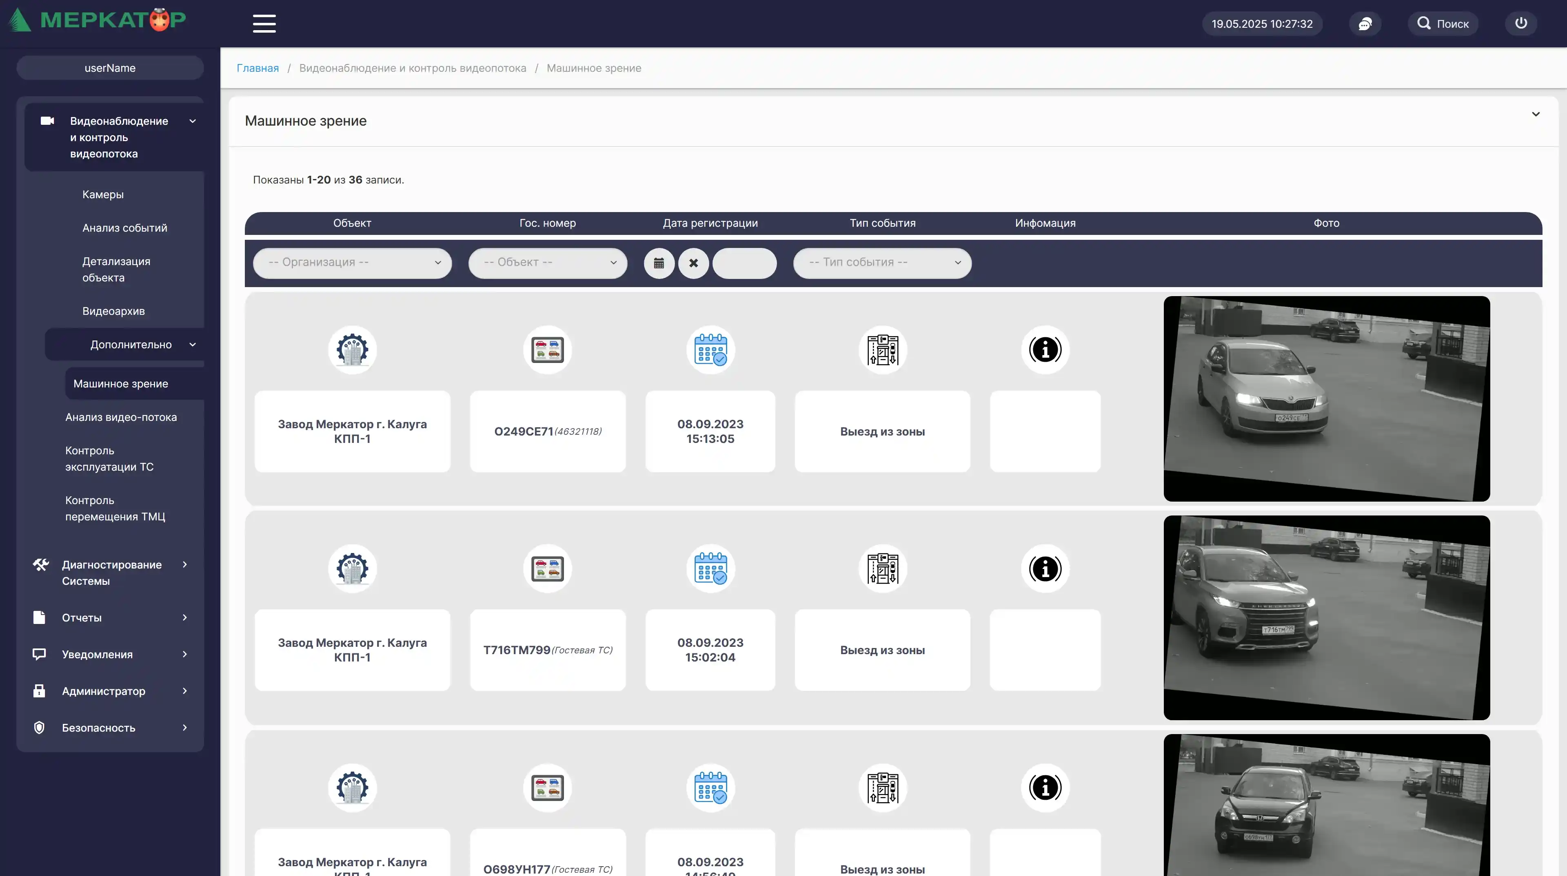Click the event type icon in О249СЕ71 row
Image resolution: width=1567 pixels, height=876 pixels.
pos(883,350)
